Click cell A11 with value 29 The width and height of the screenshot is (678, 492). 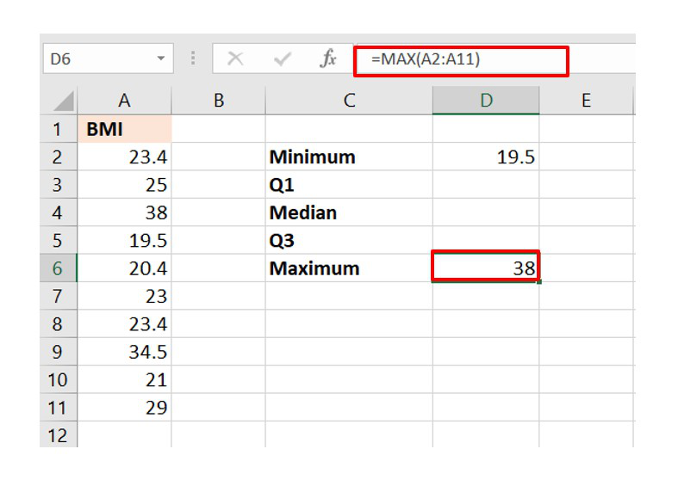pos(125,408)
